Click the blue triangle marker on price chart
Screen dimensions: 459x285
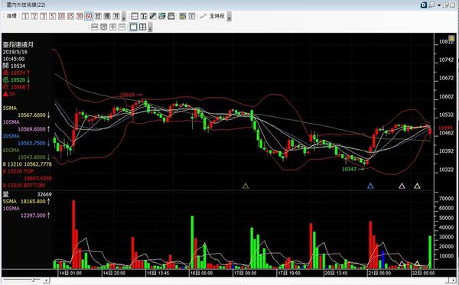370,186
